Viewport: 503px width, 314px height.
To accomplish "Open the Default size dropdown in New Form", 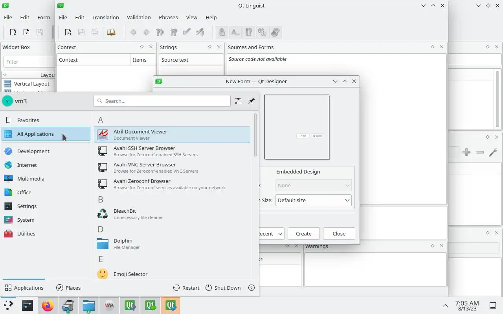I will click(x=314, y=200).
